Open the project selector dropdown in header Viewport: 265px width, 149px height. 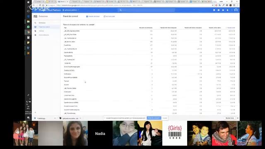(x=71, y=10)
